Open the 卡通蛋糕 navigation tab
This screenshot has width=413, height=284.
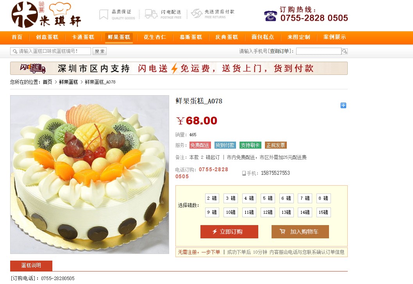[x=83, y=37]
